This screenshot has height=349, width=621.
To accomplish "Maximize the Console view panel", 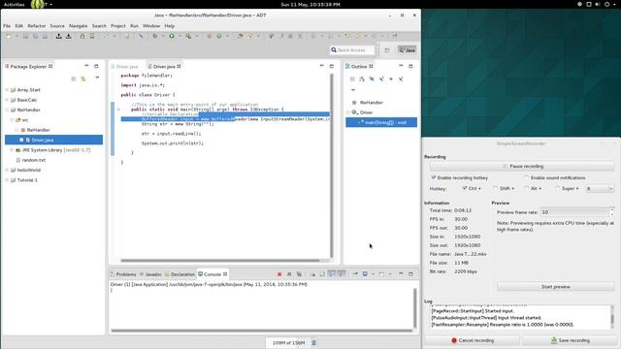I will coord(410,273).
